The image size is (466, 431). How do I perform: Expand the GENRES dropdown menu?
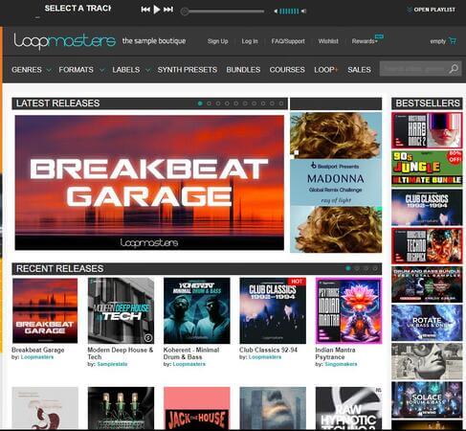[31, 70]
